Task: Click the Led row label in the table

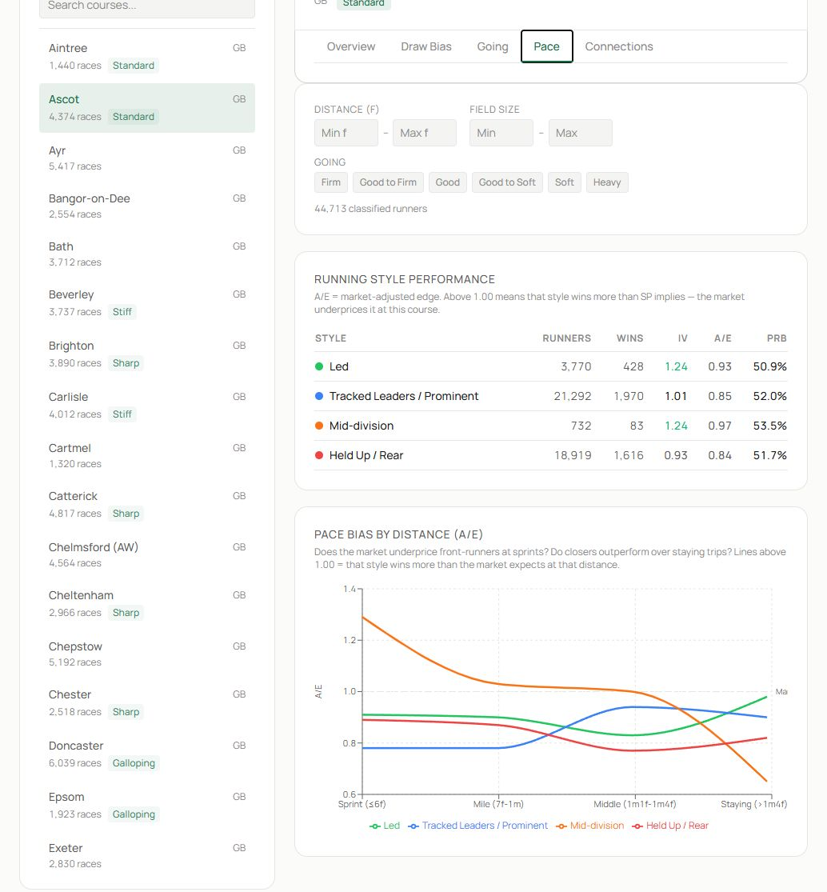Action: point(339,366)
